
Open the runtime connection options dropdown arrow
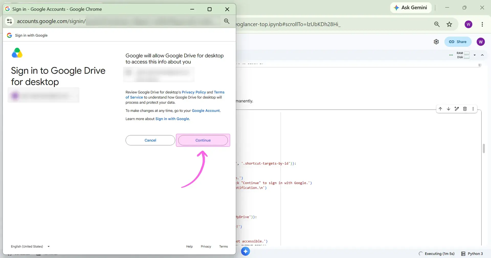pyautogui.click(x=475, y=55)
